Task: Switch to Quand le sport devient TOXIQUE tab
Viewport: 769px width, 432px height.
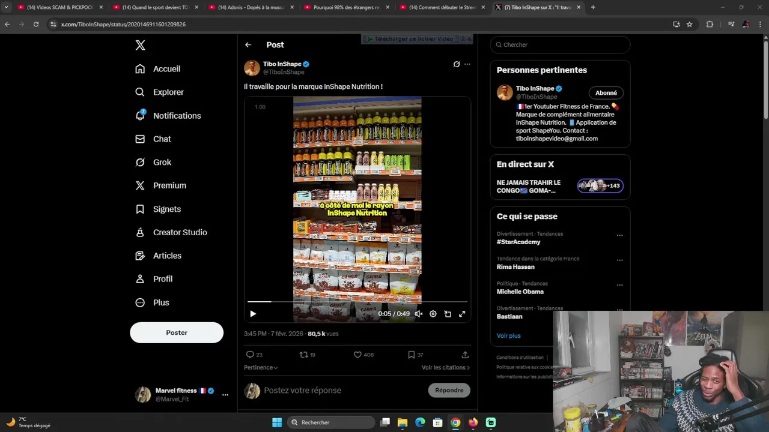Action: pos(155,7)
